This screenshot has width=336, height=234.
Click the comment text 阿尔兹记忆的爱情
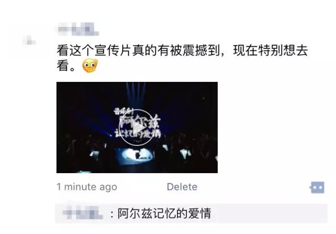(164, 213)
